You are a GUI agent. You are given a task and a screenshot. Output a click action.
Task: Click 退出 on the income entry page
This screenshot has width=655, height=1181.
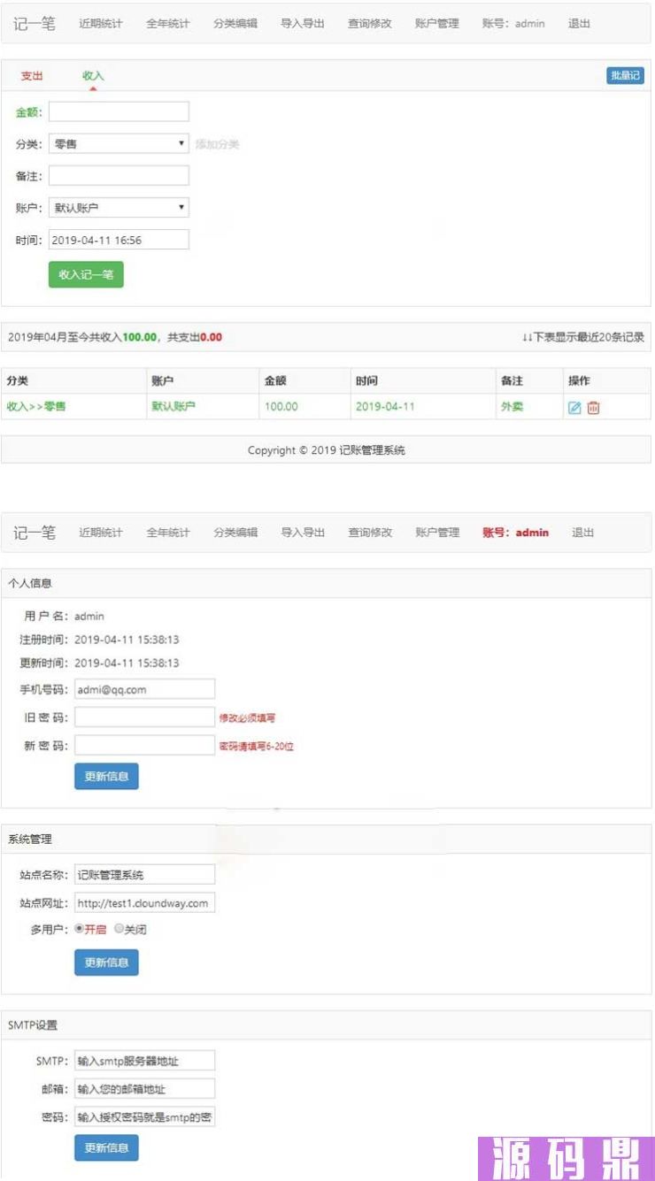tap(579, 24)
